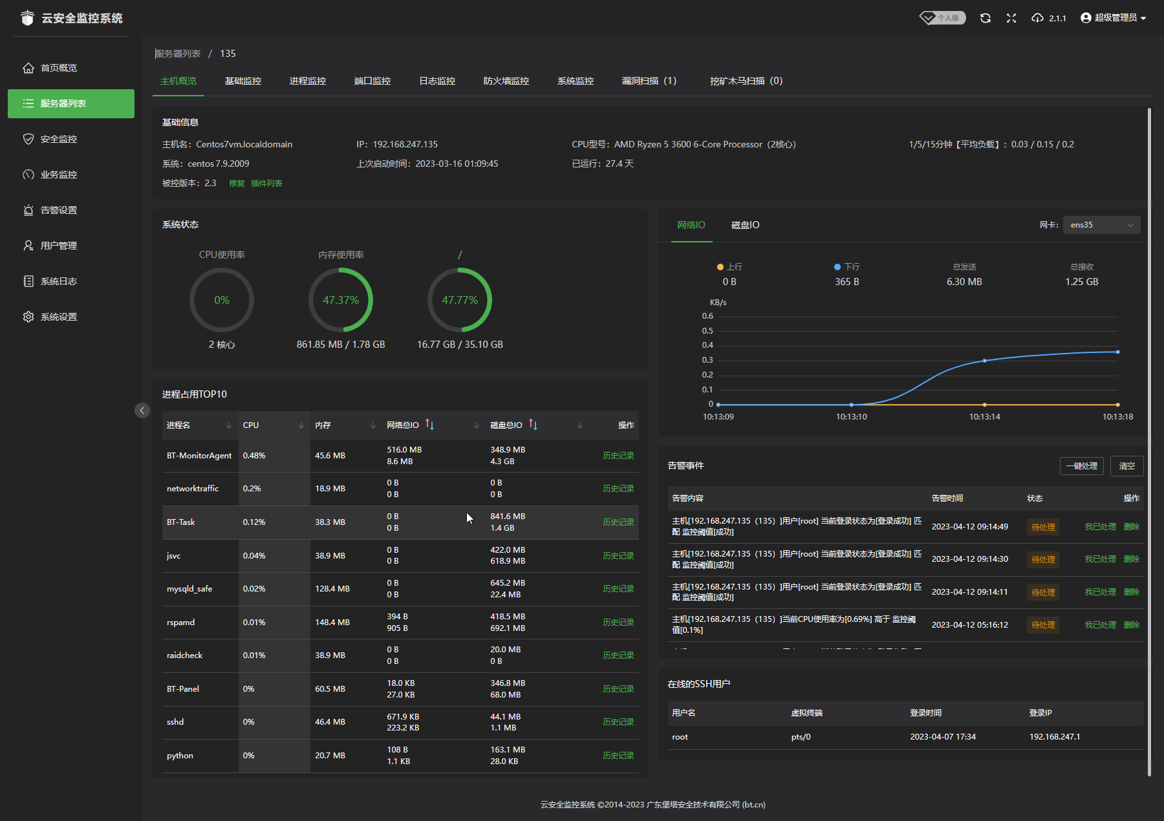Click the refresh icon in top bar

pos(985,18)
